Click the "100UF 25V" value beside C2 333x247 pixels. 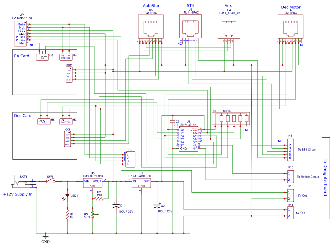click(x=165, y=211)
